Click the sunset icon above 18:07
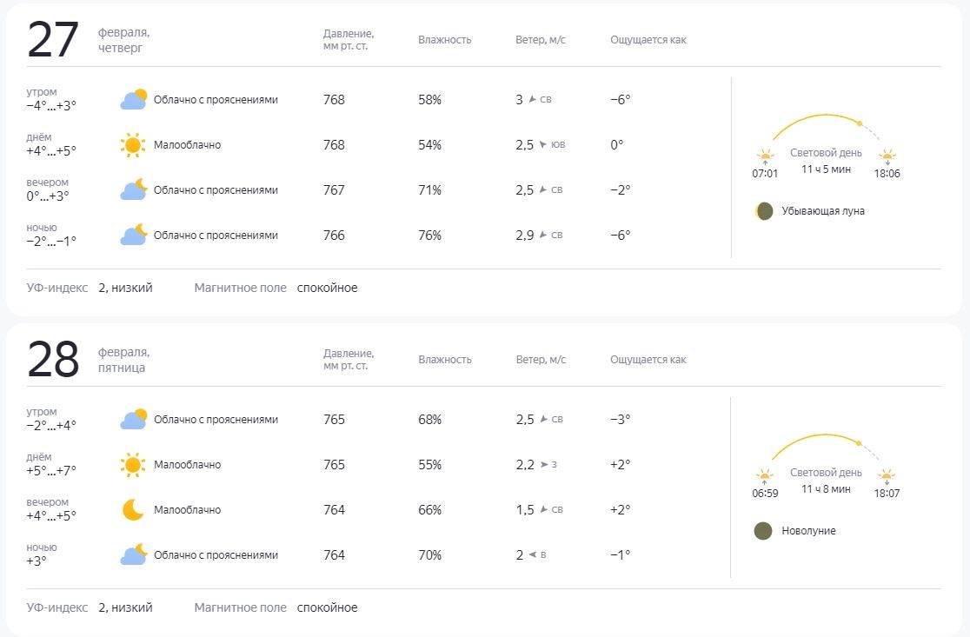Screen dimensions: 970x637 tap(886, 476)
